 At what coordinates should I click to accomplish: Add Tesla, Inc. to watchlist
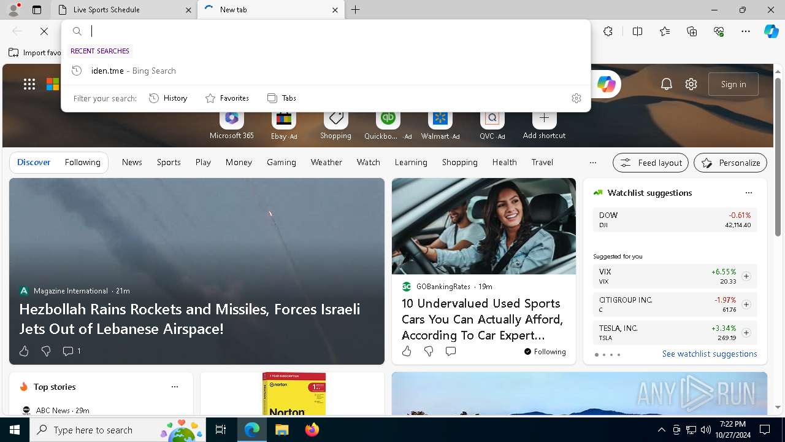pos(746,333)
